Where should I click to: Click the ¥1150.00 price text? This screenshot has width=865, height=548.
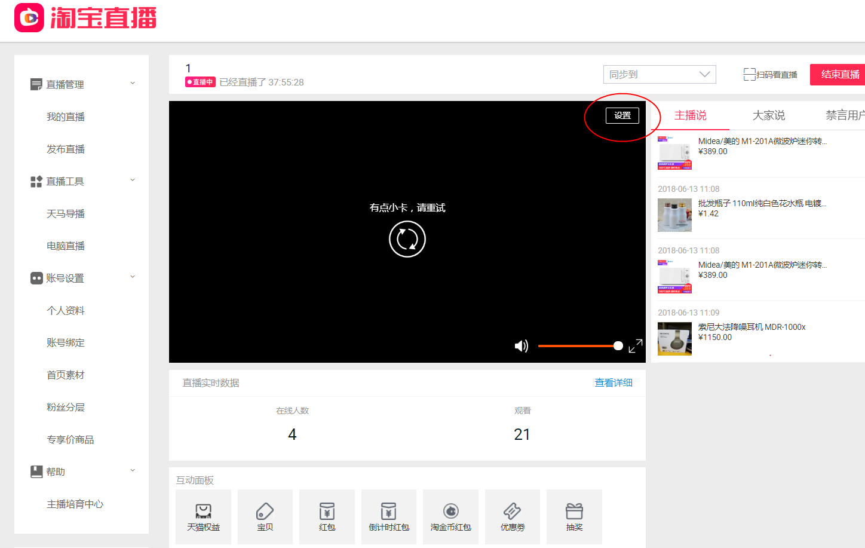(x=715, y=337)
